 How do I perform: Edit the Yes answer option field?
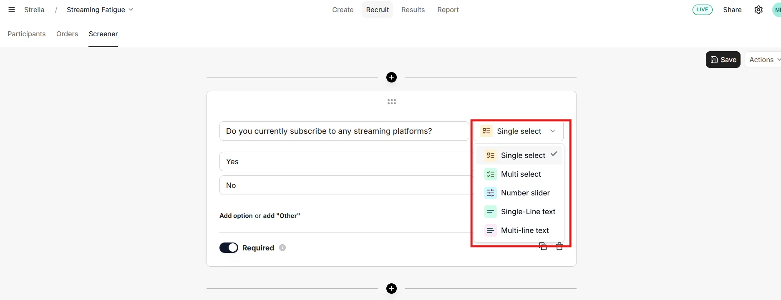pos(345,162)
